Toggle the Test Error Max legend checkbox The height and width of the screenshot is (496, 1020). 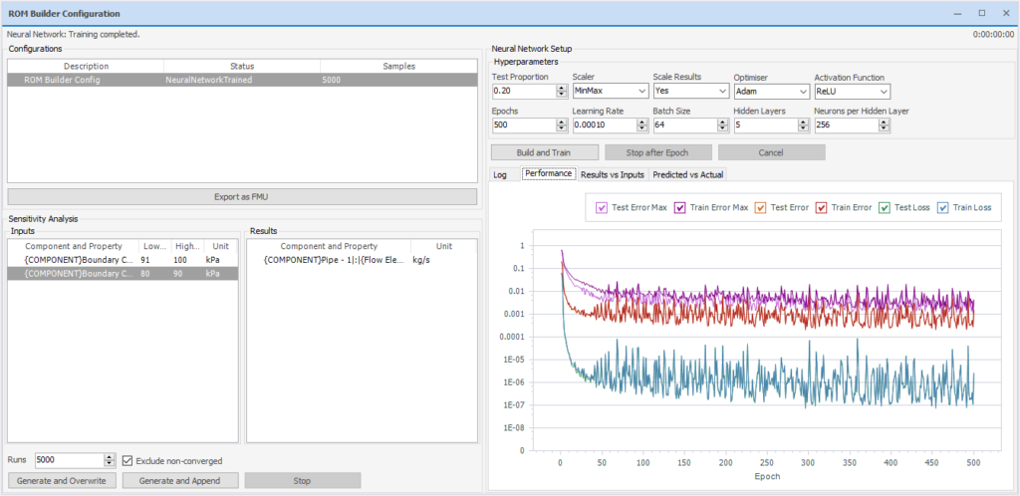602,208
